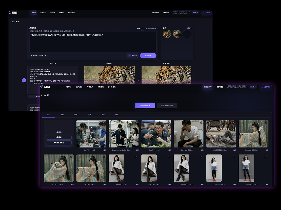Viewport: 281px width, 210px height.
Task: Remove ComfyUI_03418 with its X icon
Action: [x=136, y=157]
